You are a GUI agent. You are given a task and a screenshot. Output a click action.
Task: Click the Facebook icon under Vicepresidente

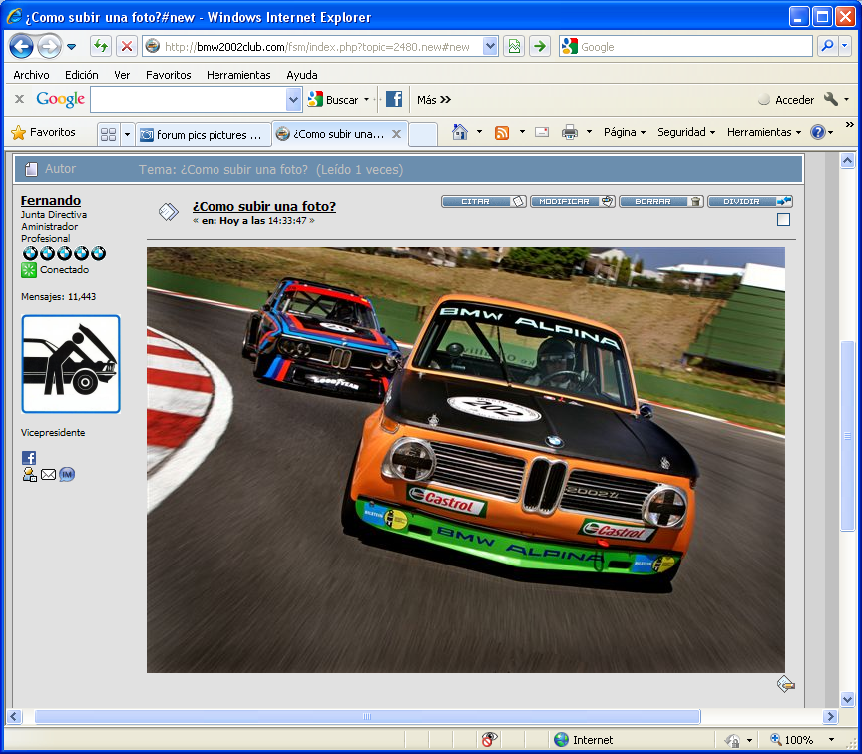click(x=29, y=457)
